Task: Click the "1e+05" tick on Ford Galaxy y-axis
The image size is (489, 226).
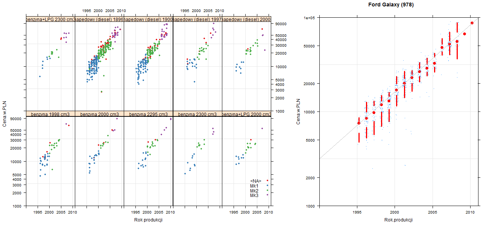Action: pos(310,17)
